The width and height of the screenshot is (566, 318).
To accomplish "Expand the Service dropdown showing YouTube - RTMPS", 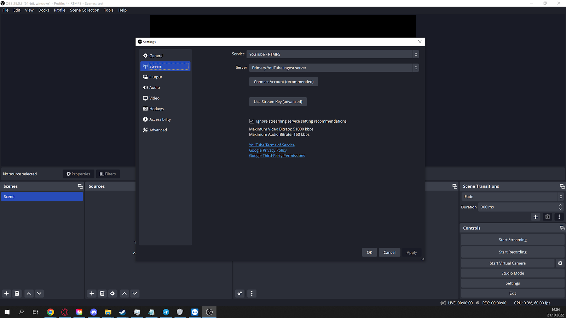I will coord(333,54).
